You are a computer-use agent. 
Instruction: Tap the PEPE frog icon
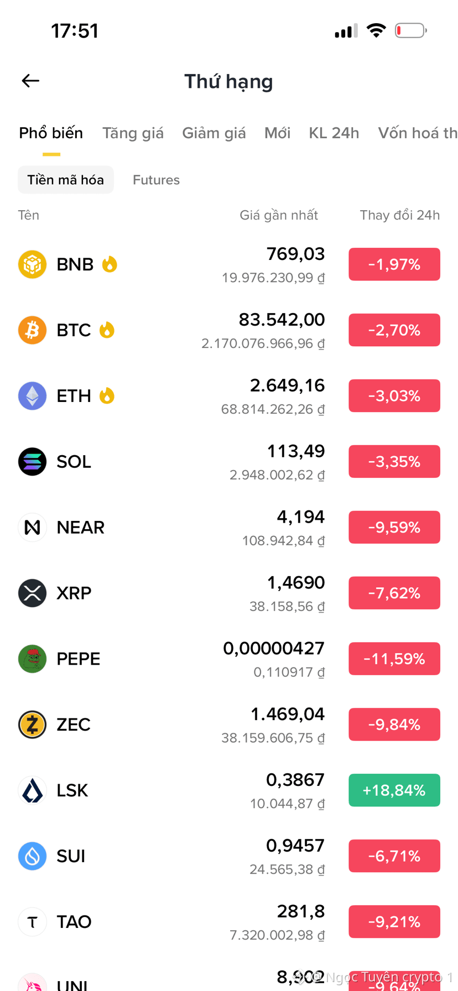point(32,659)
